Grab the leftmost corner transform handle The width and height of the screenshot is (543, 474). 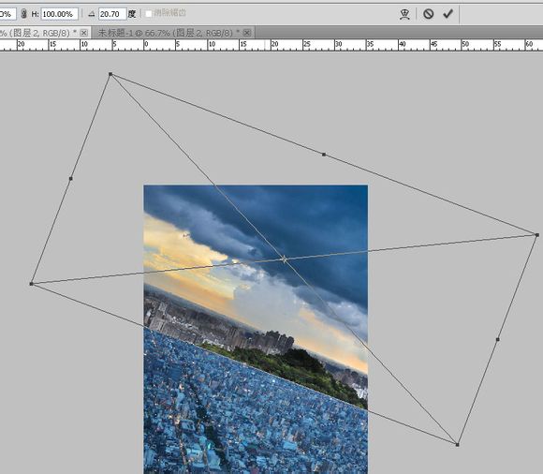32,284
